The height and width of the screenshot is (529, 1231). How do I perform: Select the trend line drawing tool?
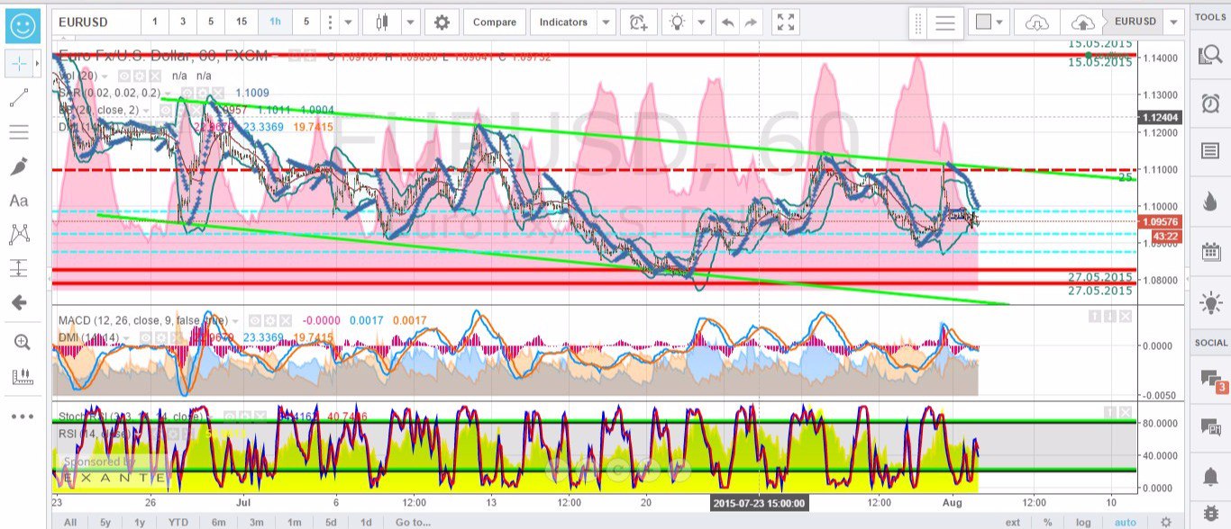tap(19, 98)
